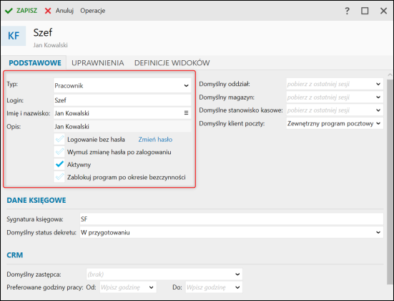The width and height of the screenshot is (394, 301).
Task: Click the Zmień hasło link
Action: [155, 139]
